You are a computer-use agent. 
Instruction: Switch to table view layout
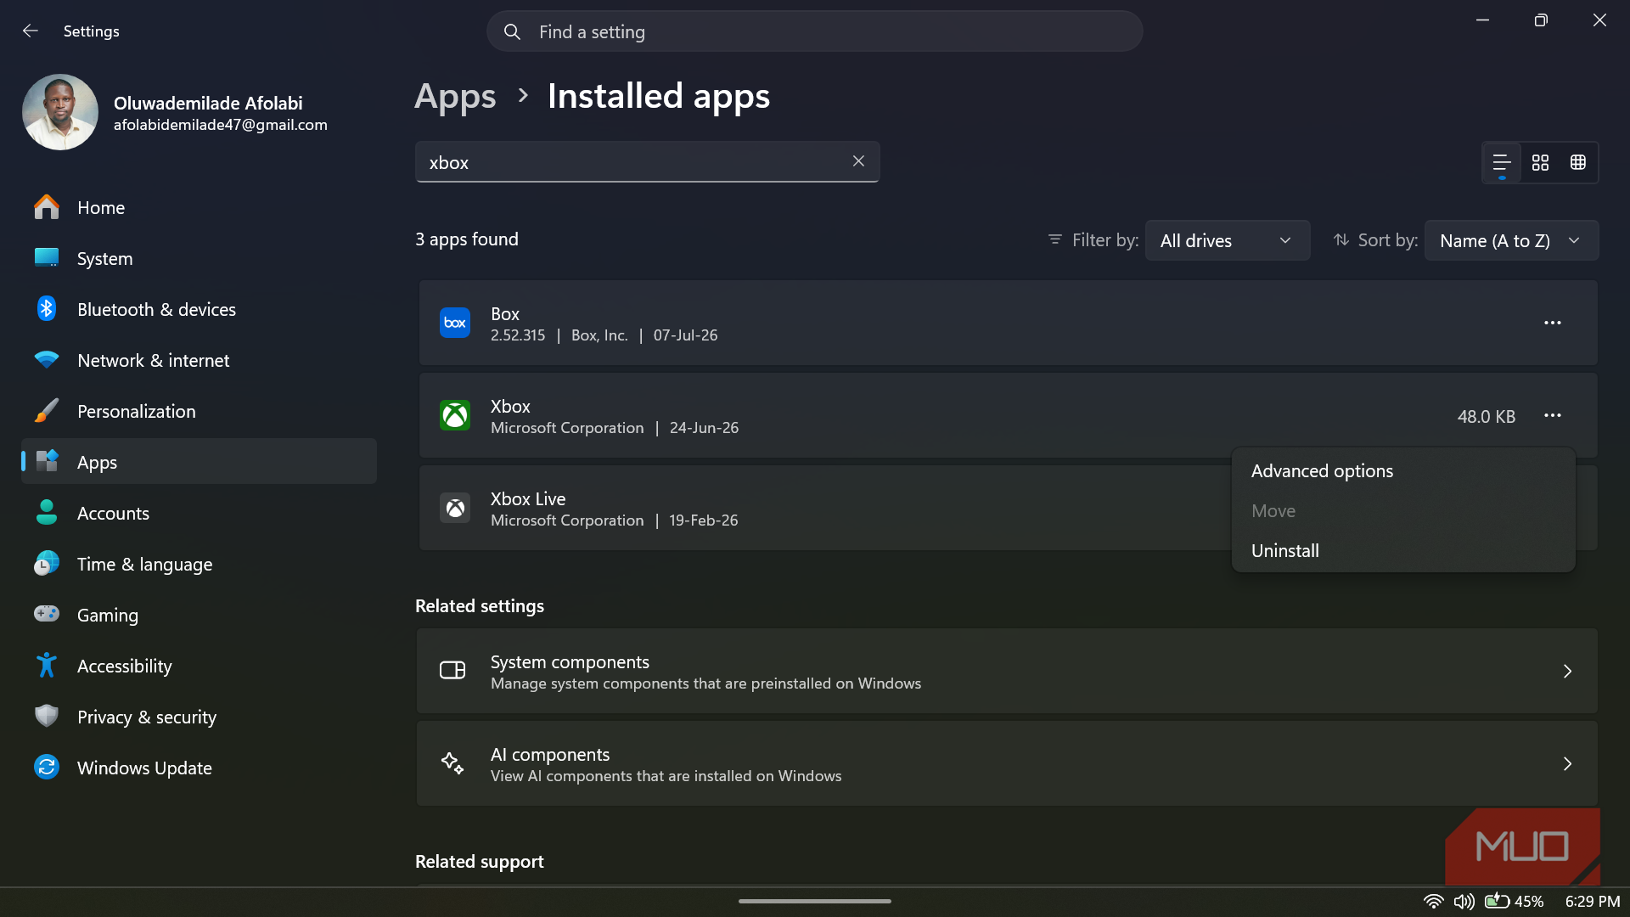1578,162
